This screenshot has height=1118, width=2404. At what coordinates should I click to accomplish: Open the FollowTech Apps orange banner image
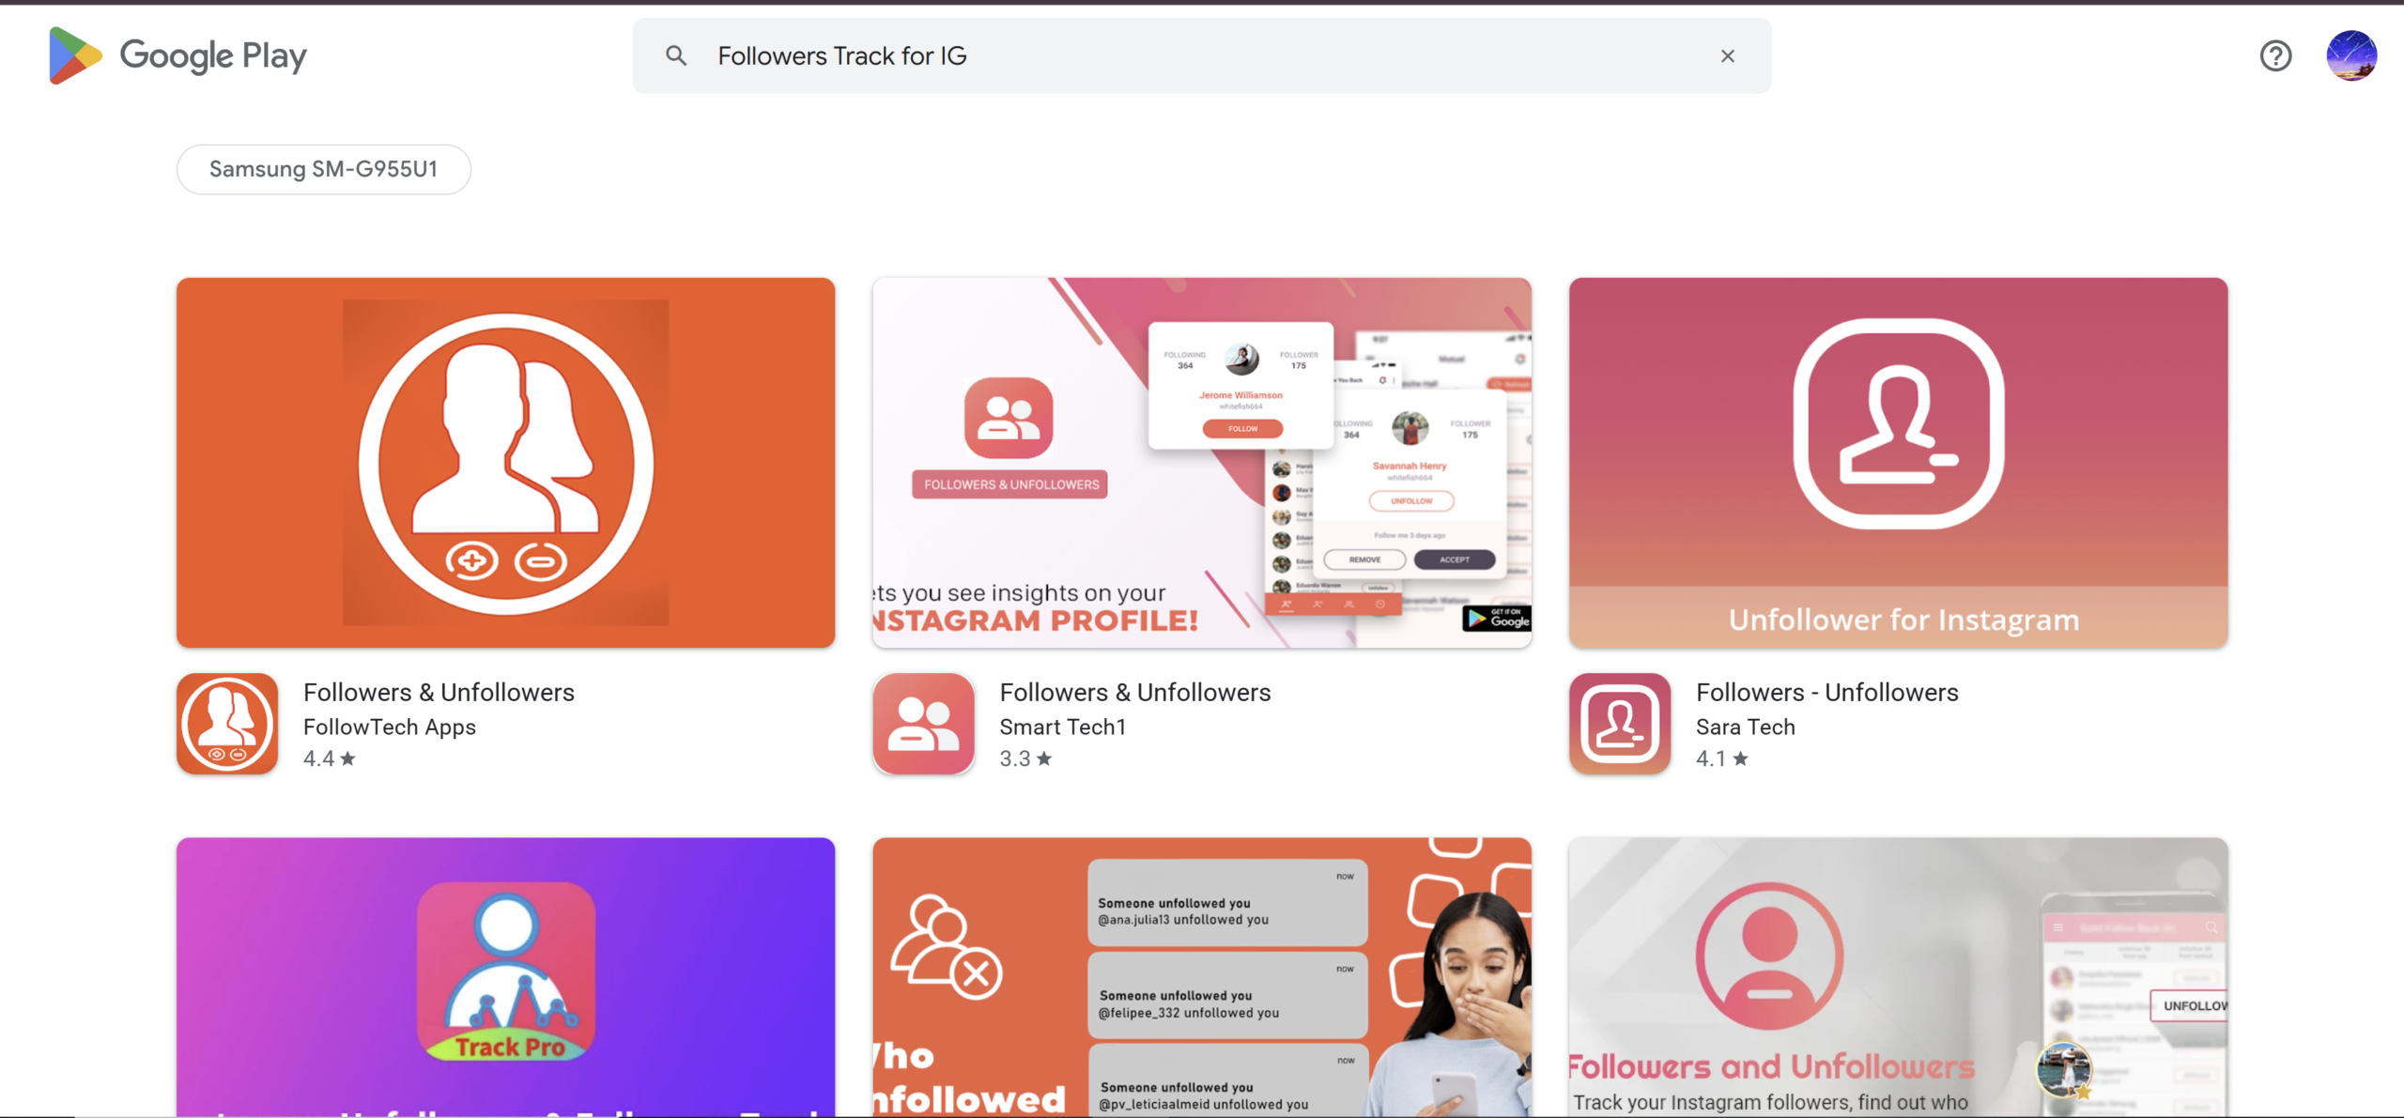(505, 462)
